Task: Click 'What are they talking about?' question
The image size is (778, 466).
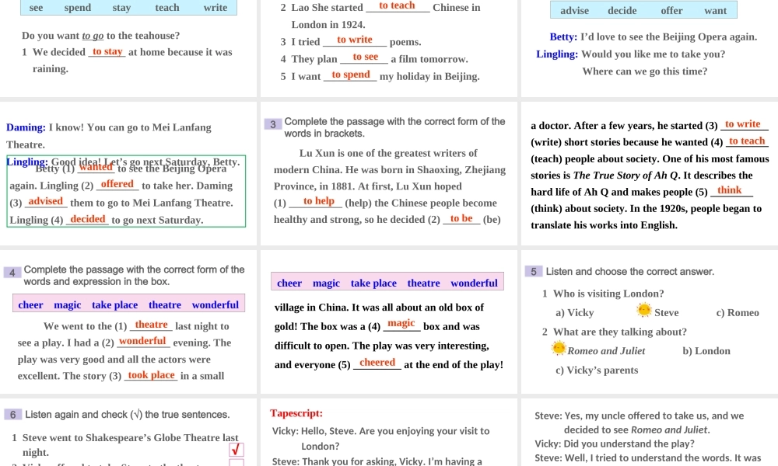Action: (620, 332)
